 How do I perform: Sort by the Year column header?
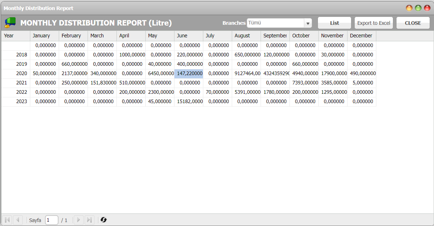tap(15, 36)
